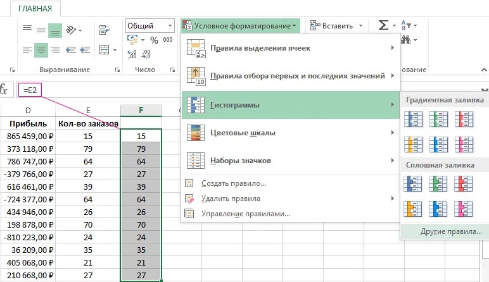Viewport: 489px width, 282px height.
Task: Increase decimal places
Action: pos(132,54)
